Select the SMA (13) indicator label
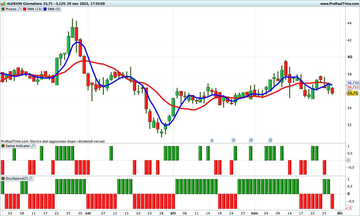 pyautogui.click(x=34, y=9)
